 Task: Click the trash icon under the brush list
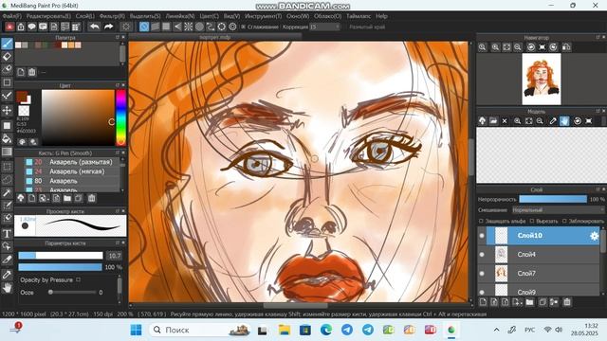91,198
